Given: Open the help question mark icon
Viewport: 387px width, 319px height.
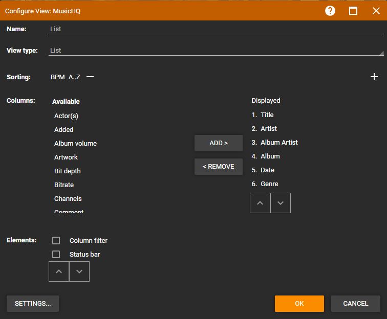Looking at the screenshot, I should pos(330,11).
